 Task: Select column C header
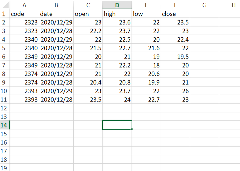88,5
